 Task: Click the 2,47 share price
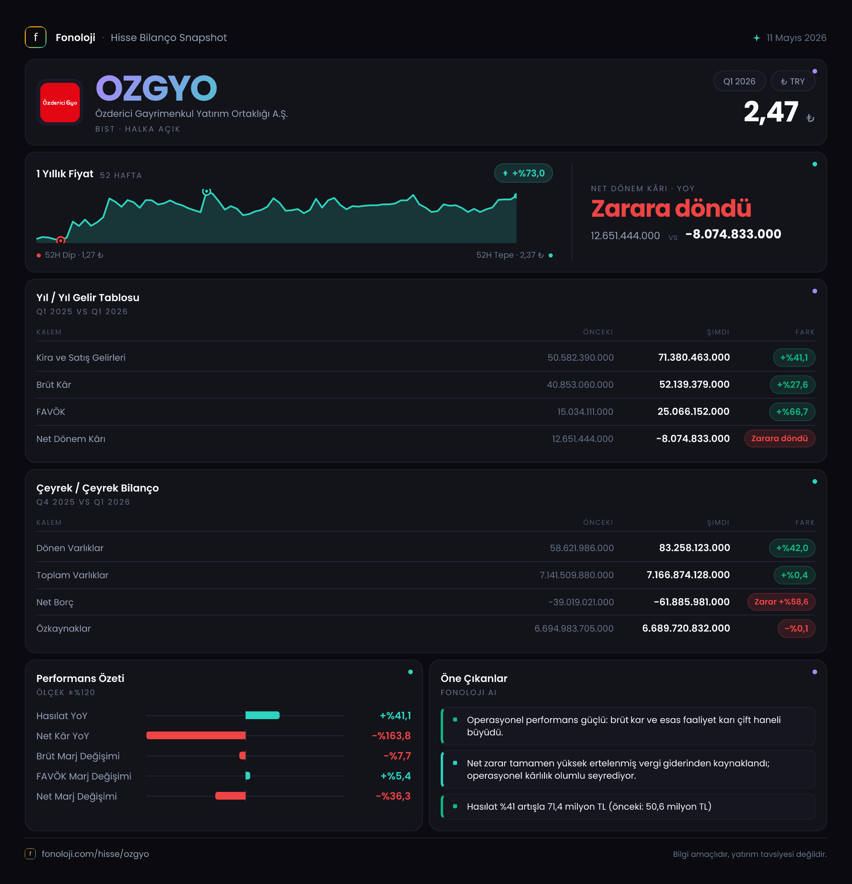[771, 112]
